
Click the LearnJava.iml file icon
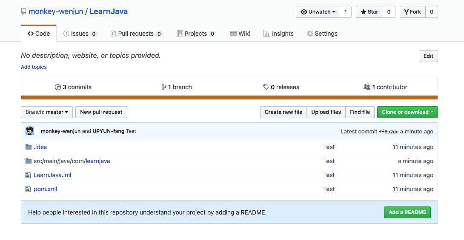(x=29, y=175)
